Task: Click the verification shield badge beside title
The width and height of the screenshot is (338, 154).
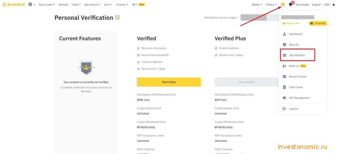Action: point(117,18)
